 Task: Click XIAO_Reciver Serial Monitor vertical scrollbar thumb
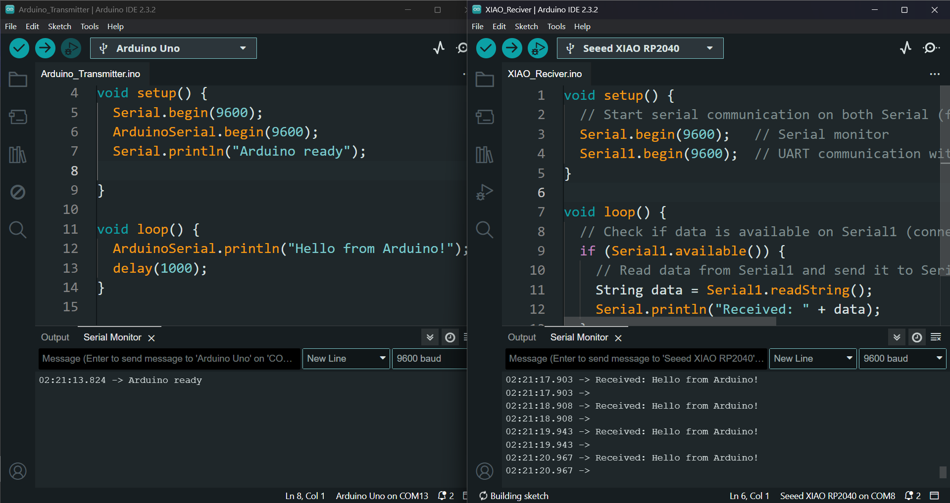[x=943, y=472]
